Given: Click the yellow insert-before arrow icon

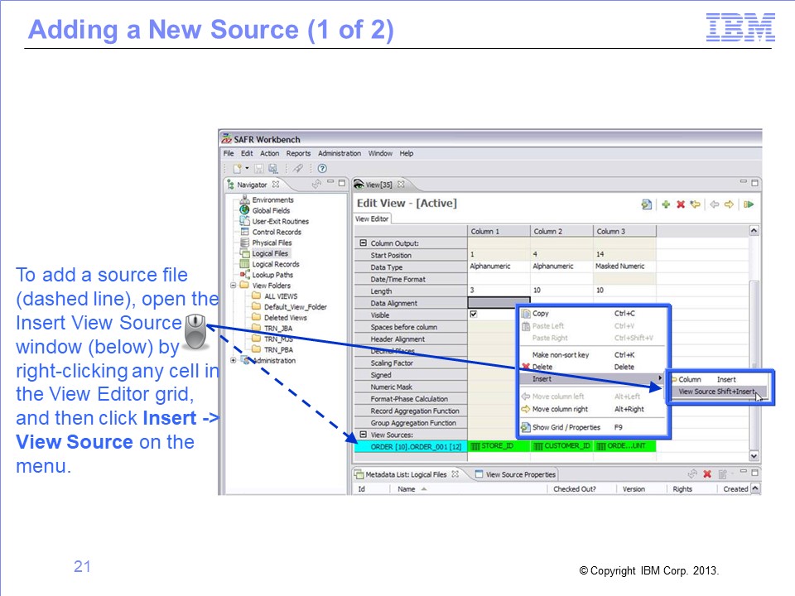Looking at the screenshot, I should [695, 204].
